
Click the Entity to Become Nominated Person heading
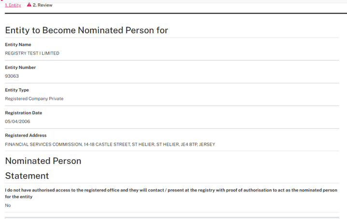coord(86,30)
